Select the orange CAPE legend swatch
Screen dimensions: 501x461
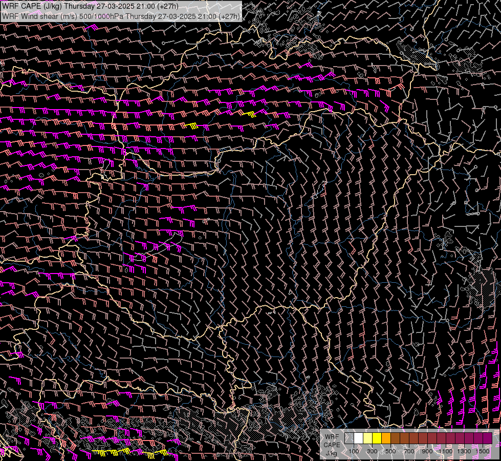point(386,438)
